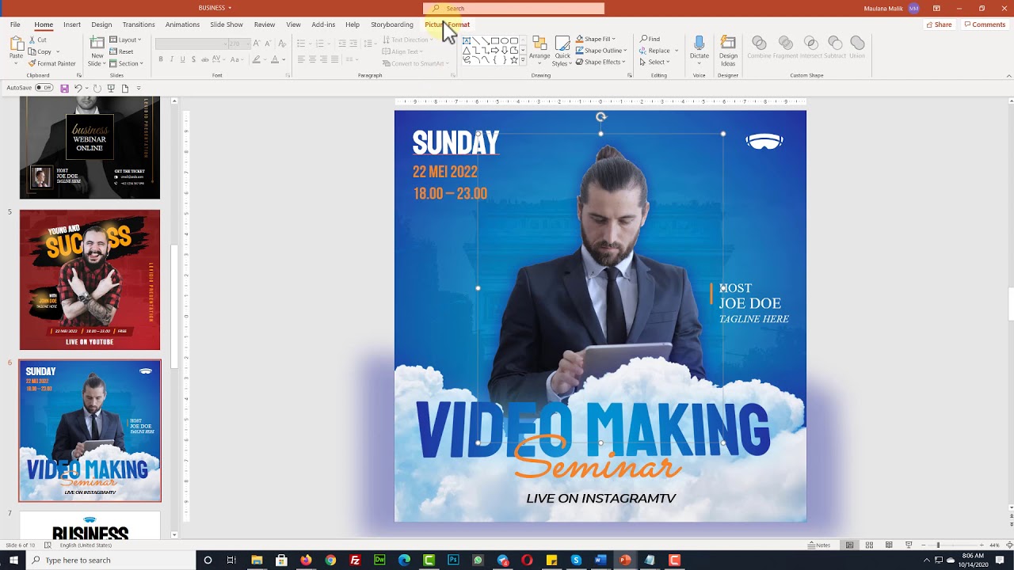Open the File menu

[x=15, y=25]
